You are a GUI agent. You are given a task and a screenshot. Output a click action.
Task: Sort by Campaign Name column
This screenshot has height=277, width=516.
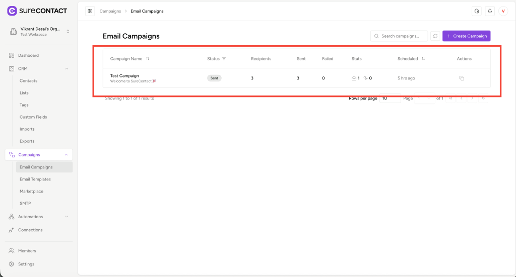pos(148,59)
